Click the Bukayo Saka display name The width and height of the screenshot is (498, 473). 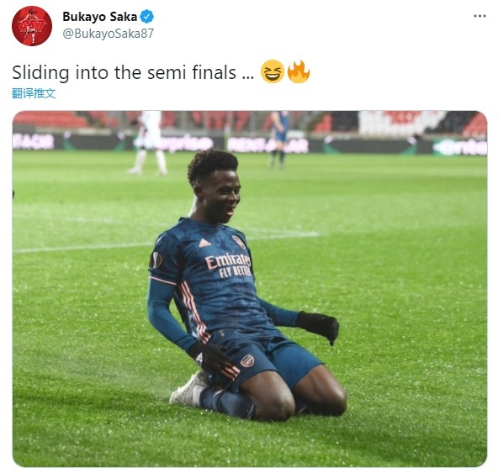[x=100, y=17]
